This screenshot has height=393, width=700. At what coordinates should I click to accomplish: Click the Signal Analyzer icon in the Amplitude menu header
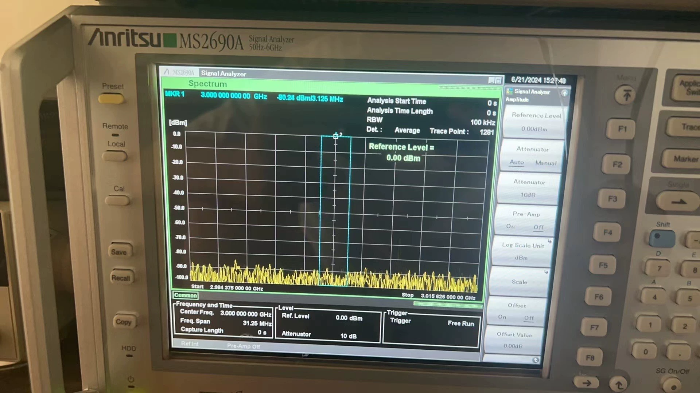(x=510, y=92)
